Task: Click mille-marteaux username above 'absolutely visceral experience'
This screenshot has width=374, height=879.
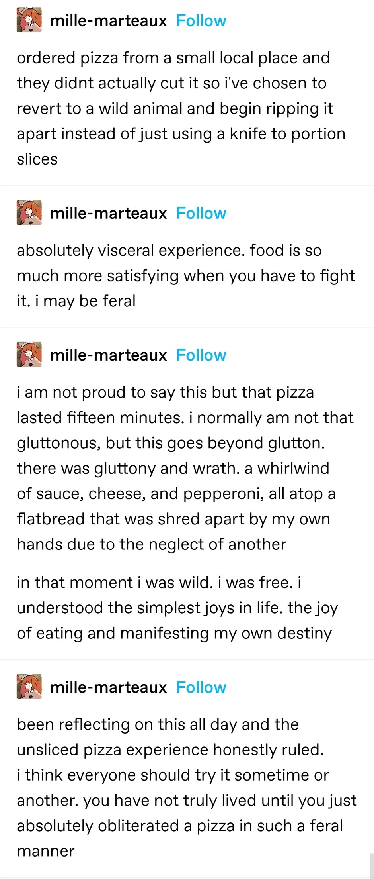Action: point(108,213)
